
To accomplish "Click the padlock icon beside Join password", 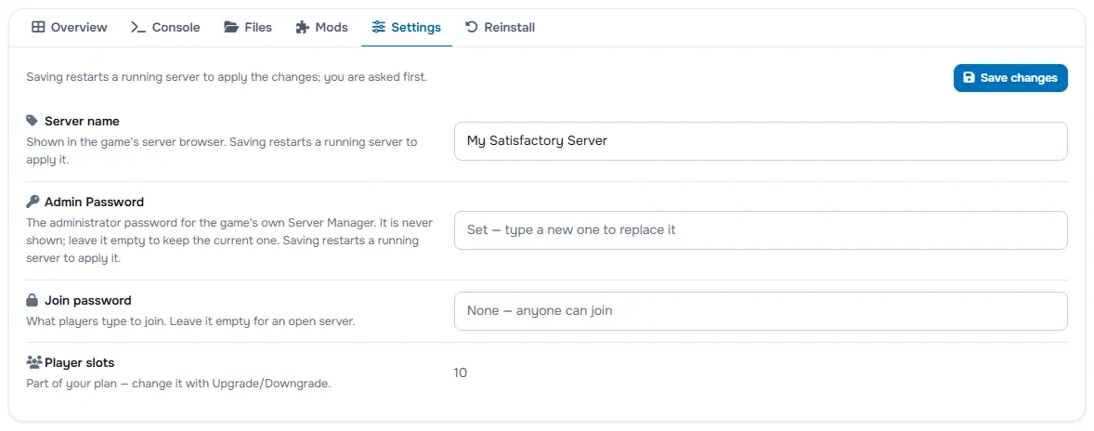I will 33,301.
